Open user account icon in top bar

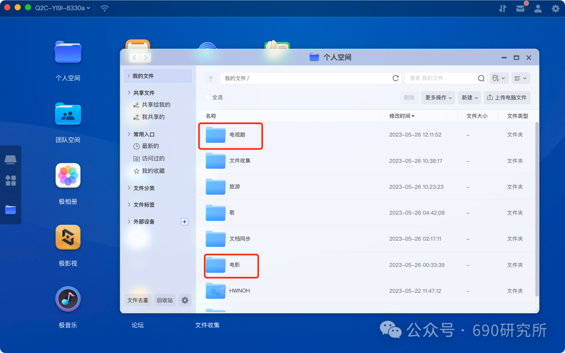point(538,8)
